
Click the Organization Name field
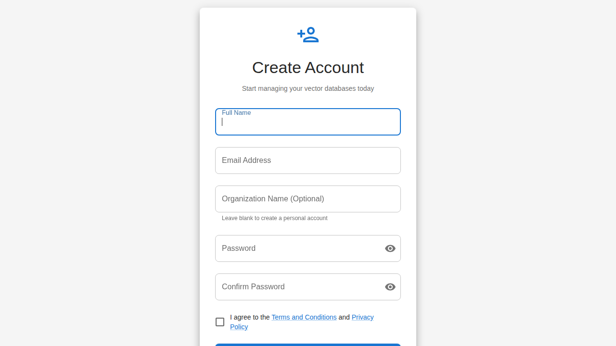pyautogui.click(x=308, y=199)
